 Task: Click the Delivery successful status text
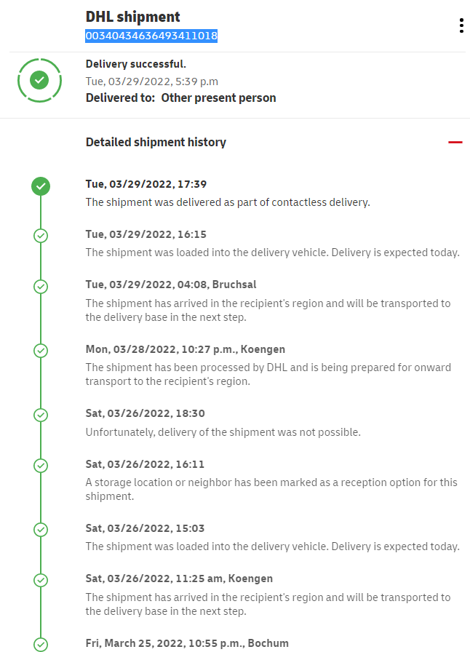tap(136, 64)
